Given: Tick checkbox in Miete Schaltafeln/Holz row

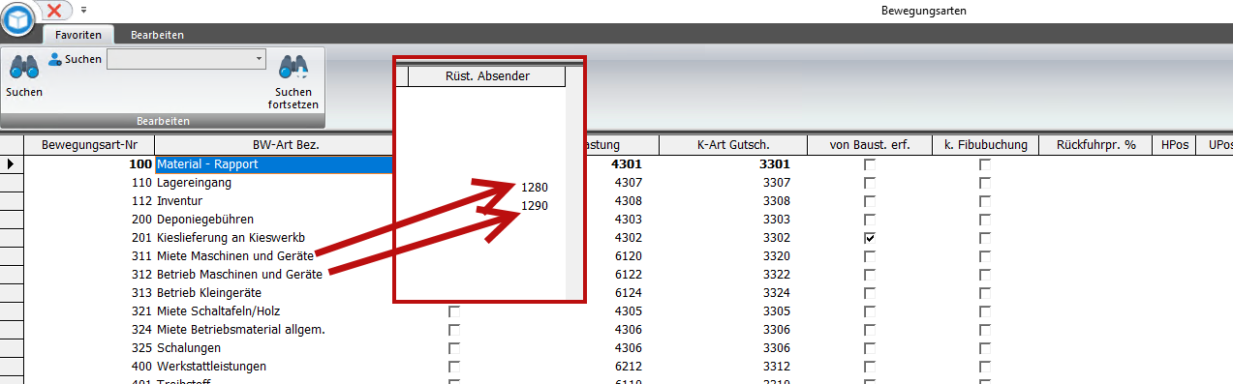Looking at the screenshot, I should click(x=453, y=311).
